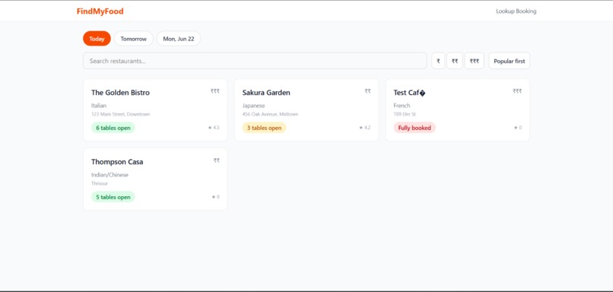Image resolution: width=613 pixels, height=292 pixels.
Task: Click the 6 tables open badge
Action: (113, 128)
